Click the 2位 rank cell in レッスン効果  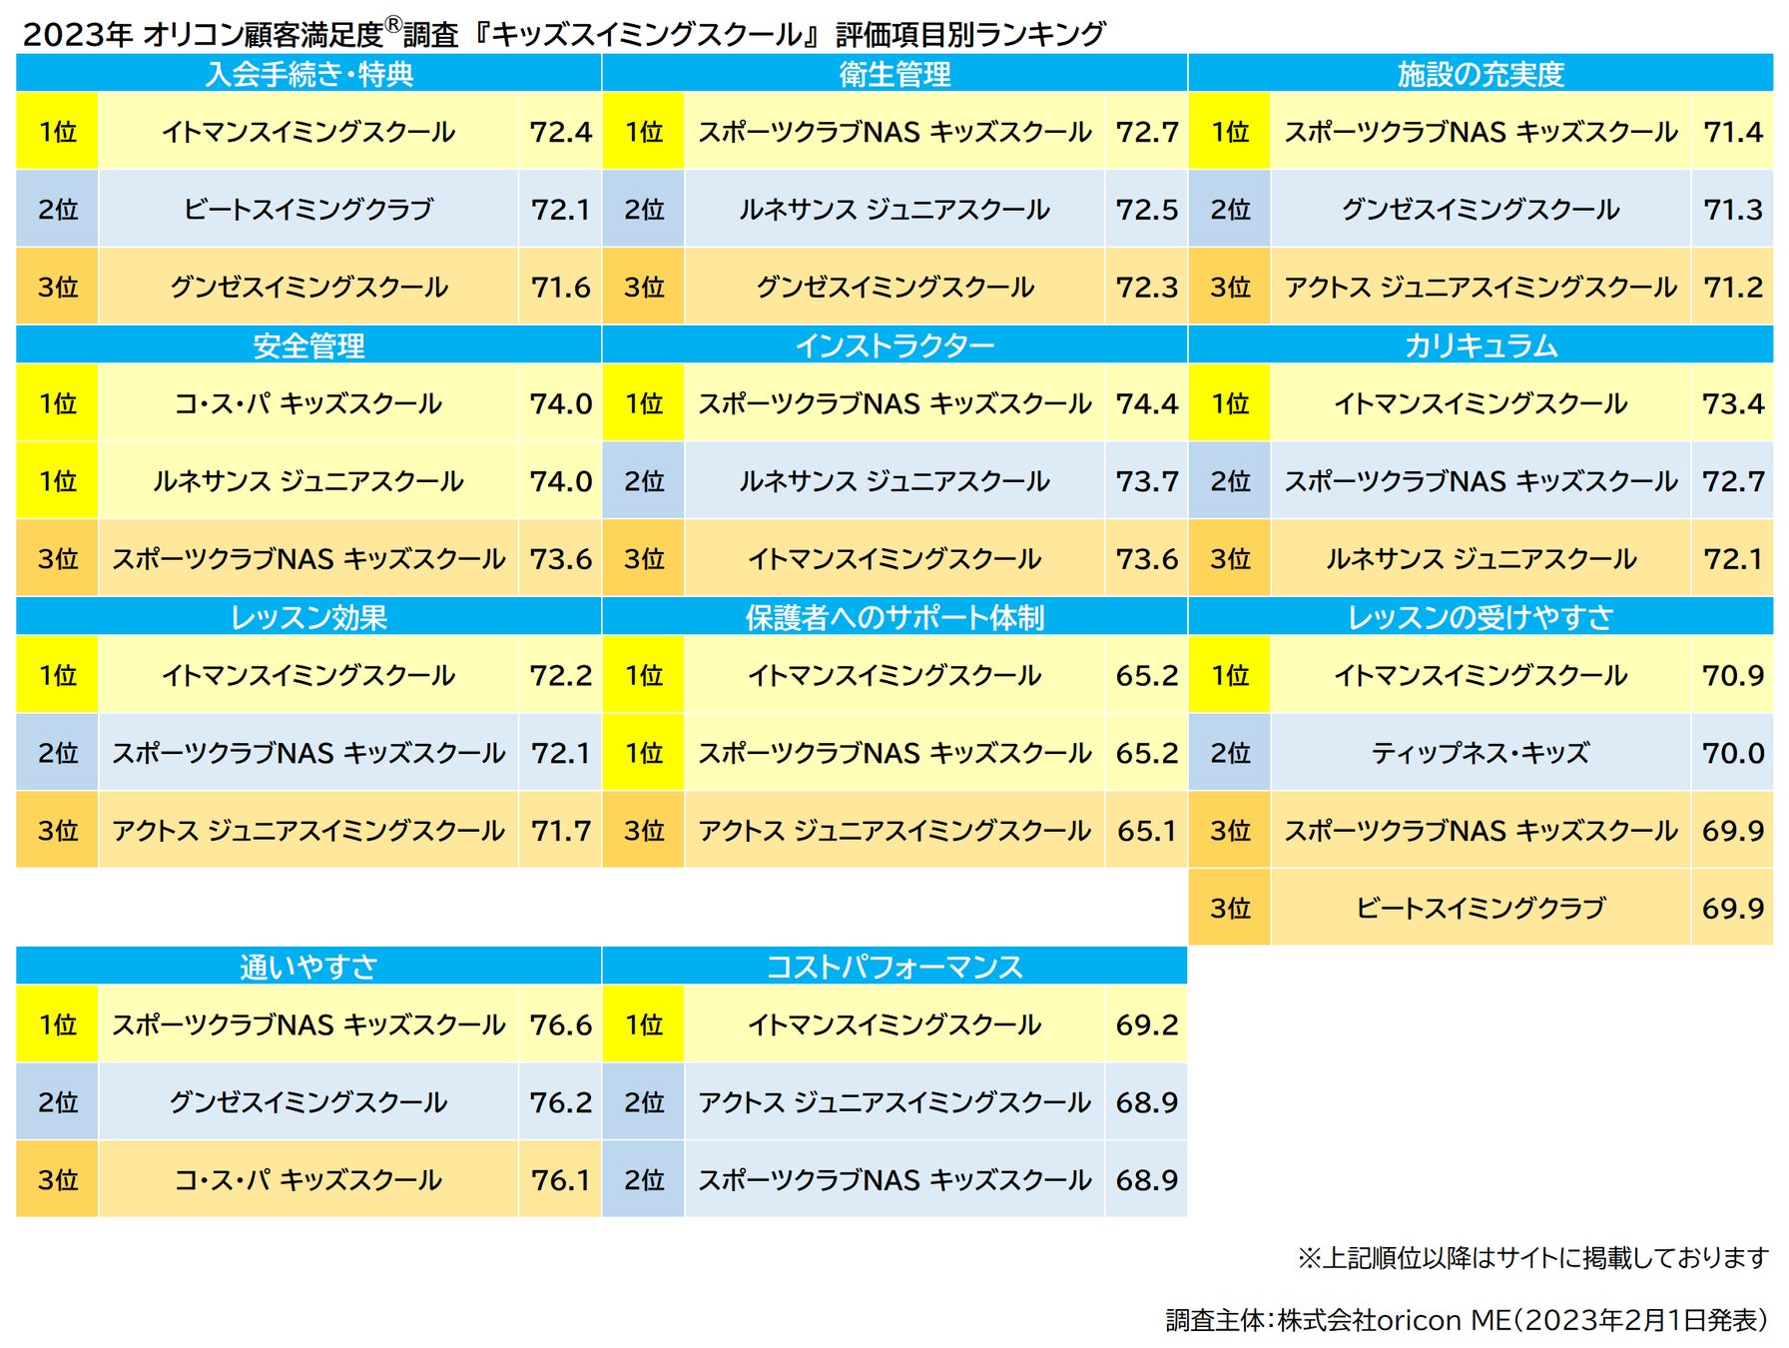(57, 753)
